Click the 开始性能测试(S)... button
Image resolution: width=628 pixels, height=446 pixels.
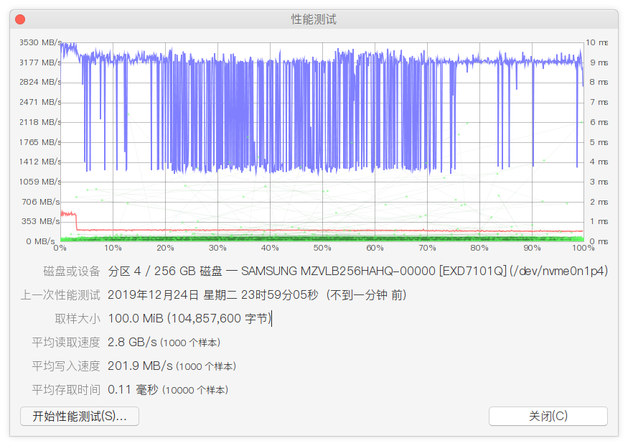pyautogui.click(x=80, y=416)
